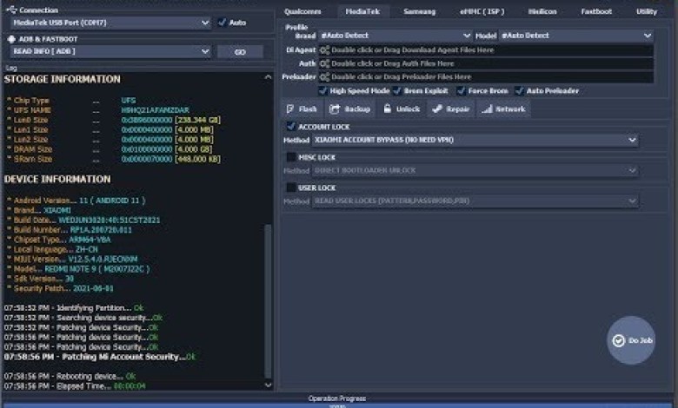Toggle High Speed Mode checkbox
The width and height of the screenshot is (678, 408).
coord(322,90)
